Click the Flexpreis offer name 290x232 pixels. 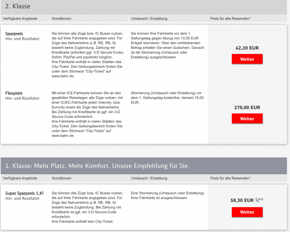(x=14, y=93)
